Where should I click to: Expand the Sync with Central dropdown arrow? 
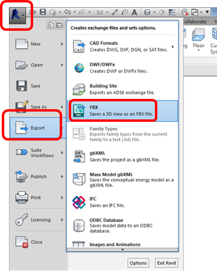pyautogui.click(x=60, y=12)
